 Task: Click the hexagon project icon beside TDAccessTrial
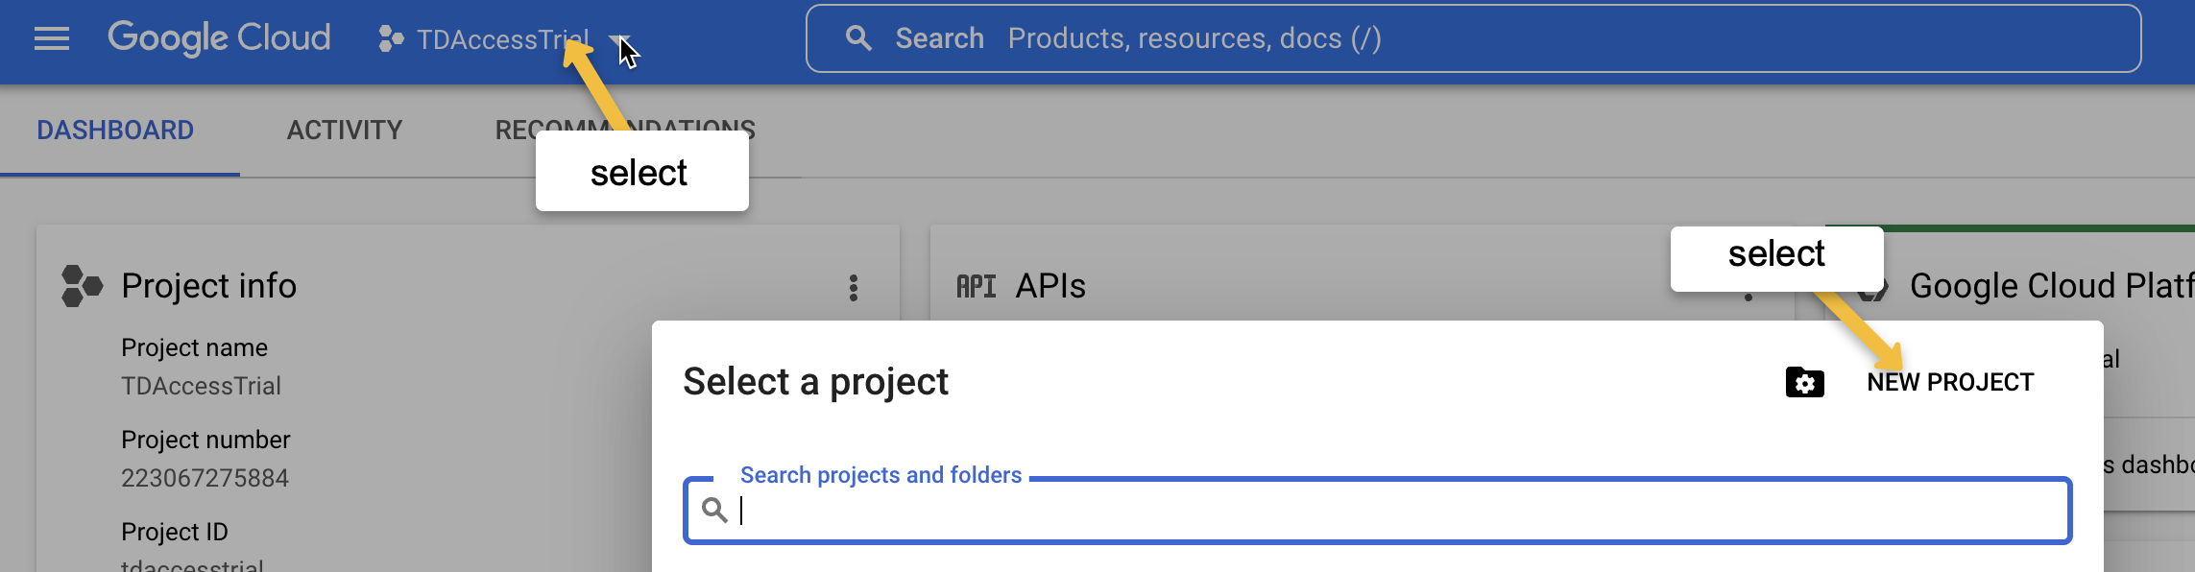pos(390,38)
